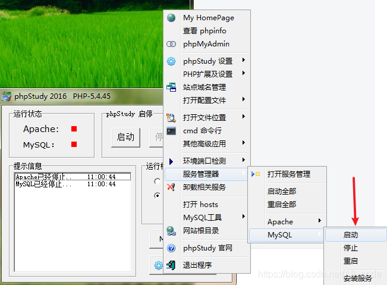The height and width of the screenshot is (285, 387).
Task: Open phpMyAdmin from the menu
Action: (x=207, y=44)
